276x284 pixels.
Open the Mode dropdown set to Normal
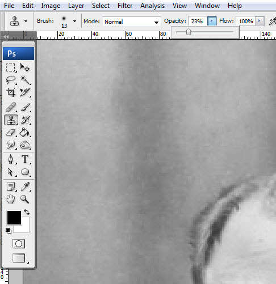[x=132, y=22]
